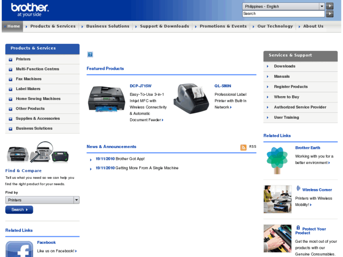Viewport: 343px width, 257px height.
Task: Click the arrow icon beside Label Makers
Action: click(x=10, y=89)
